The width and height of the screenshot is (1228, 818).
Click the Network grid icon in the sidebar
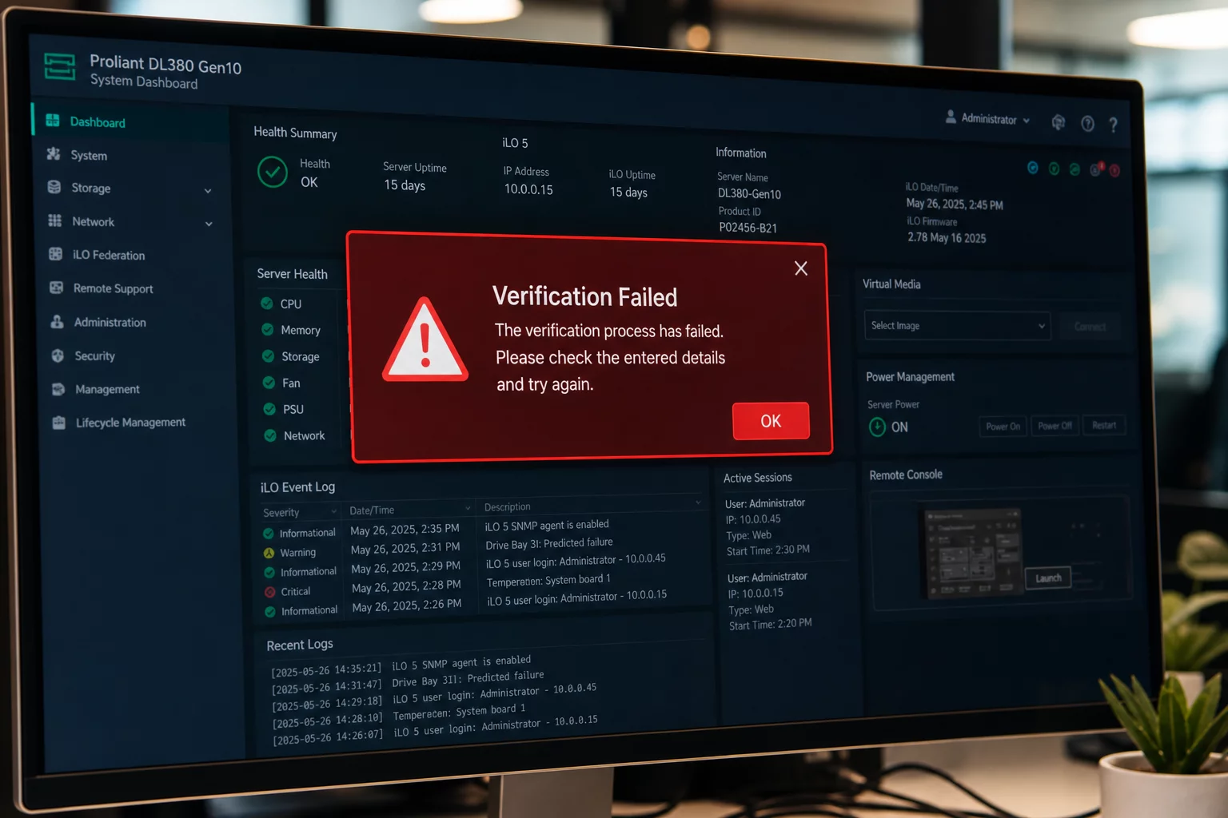pyautogui.click(x=55, y=220)
